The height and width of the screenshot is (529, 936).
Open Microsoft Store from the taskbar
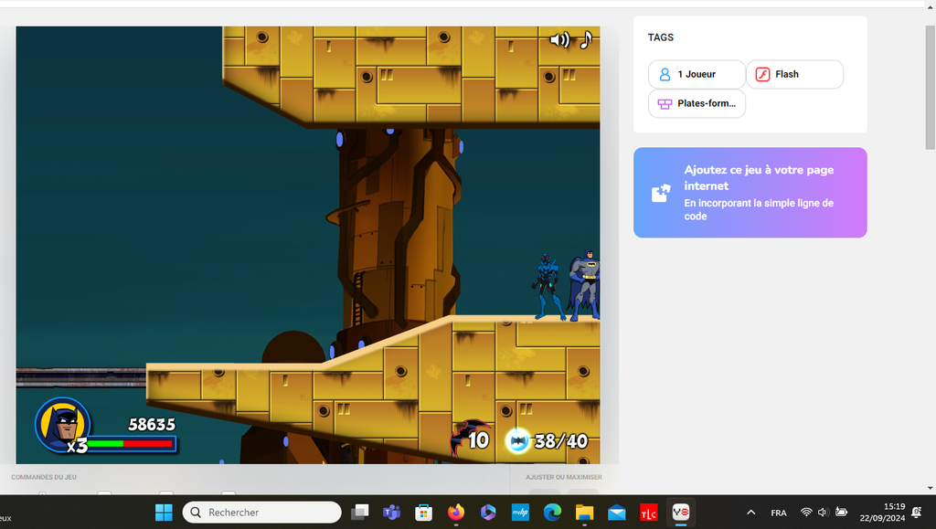[423, 513]
